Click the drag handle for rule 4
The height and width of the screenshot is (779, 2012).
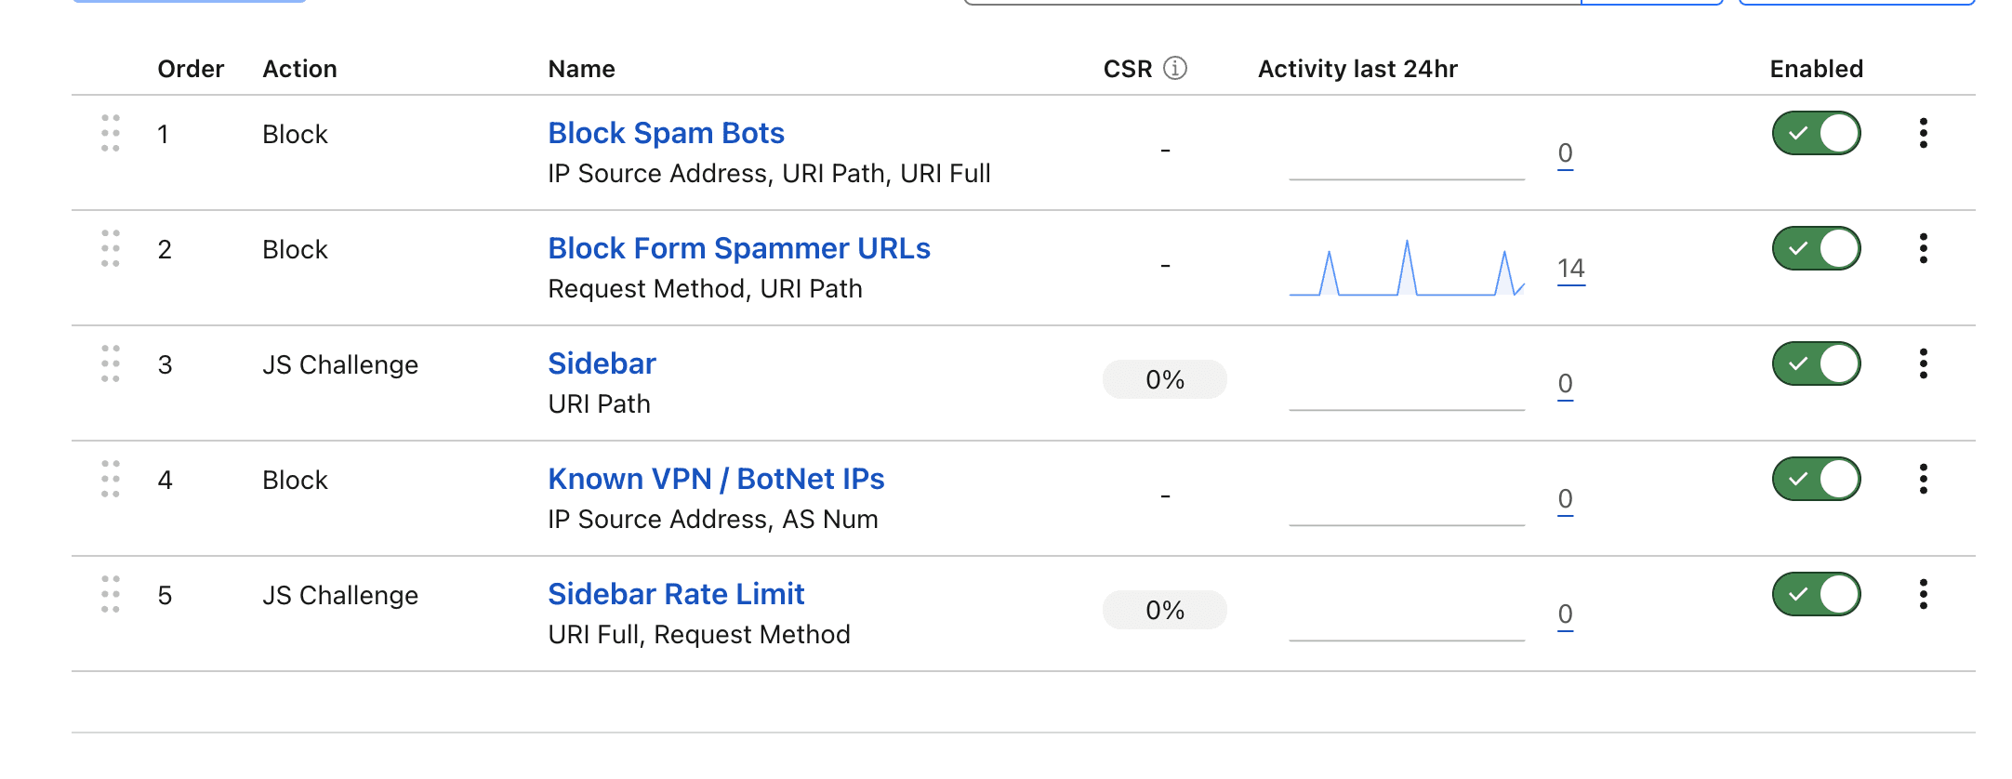coord(111,479)
